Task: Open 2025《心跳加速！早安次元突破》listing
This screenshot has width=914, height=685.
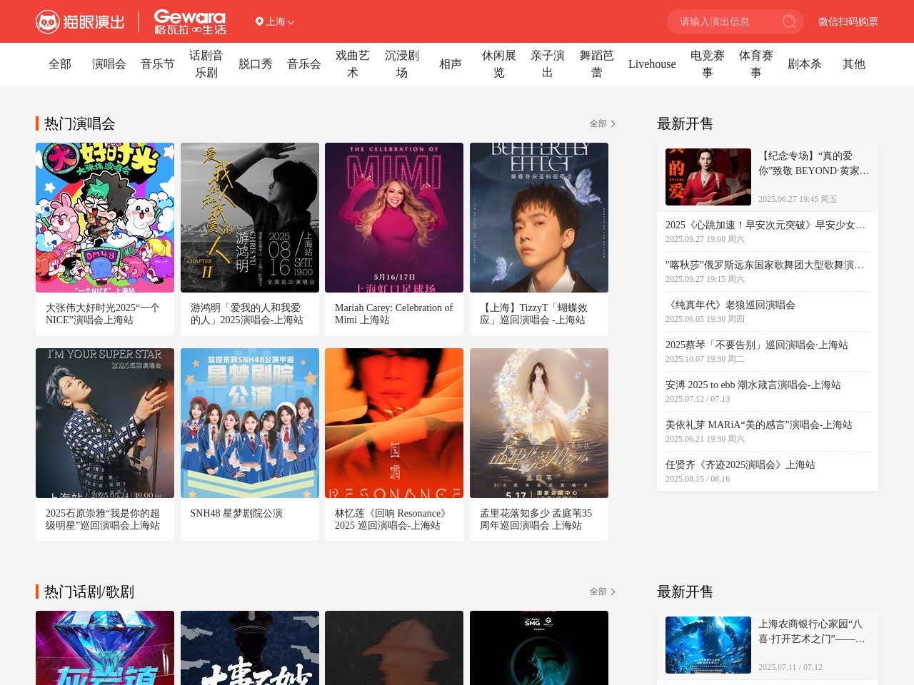Action: click(x=768, y=231)
